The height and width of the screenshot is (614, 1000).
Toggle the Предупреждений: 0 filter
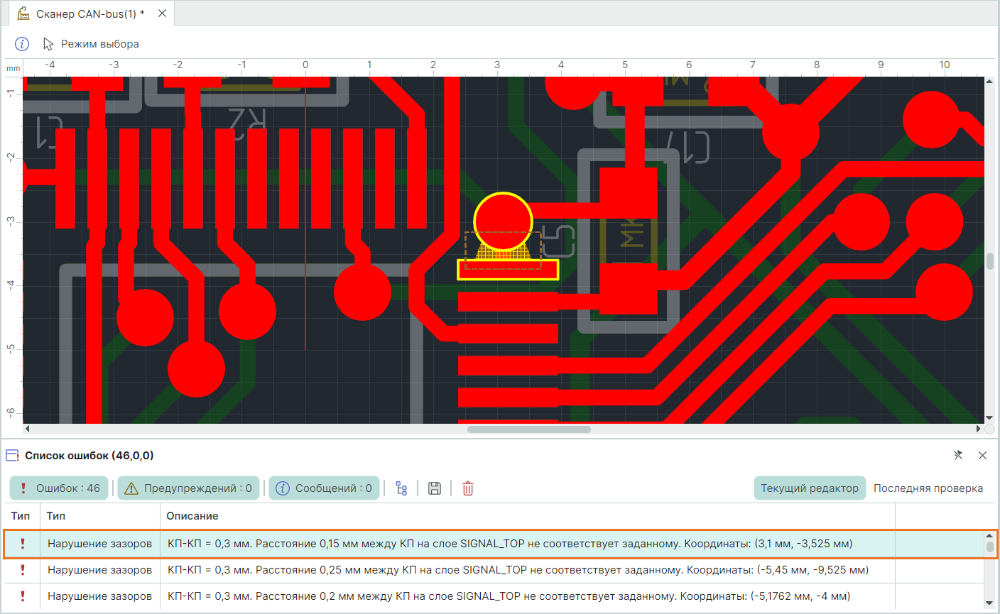pyautogui.click(x=188, y=488)
